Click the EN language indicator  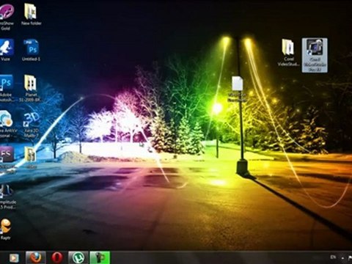tap(333, 257)
